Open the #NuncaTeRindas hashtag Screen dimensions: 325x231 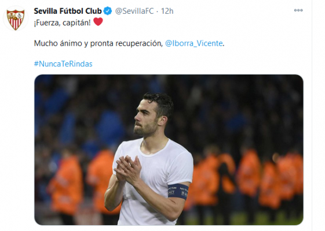coord(63,64)
